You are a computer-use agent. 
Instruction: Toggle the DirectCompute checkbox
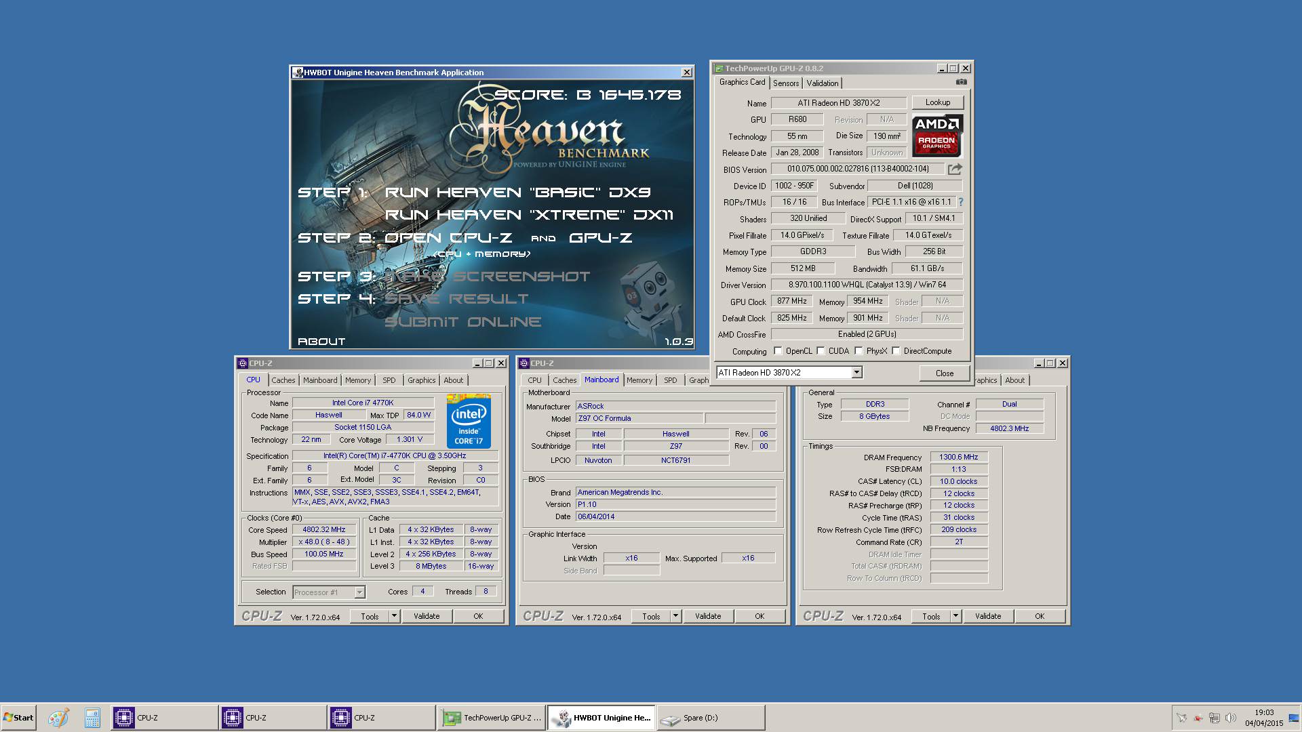pos(896,351)
